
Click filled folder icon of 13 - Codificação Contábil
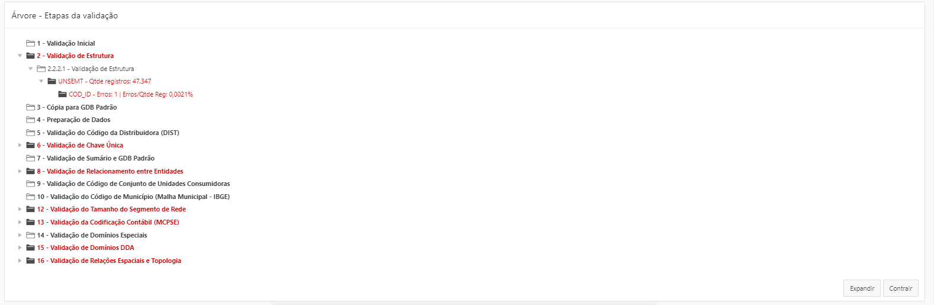click(x=30, y=222)
